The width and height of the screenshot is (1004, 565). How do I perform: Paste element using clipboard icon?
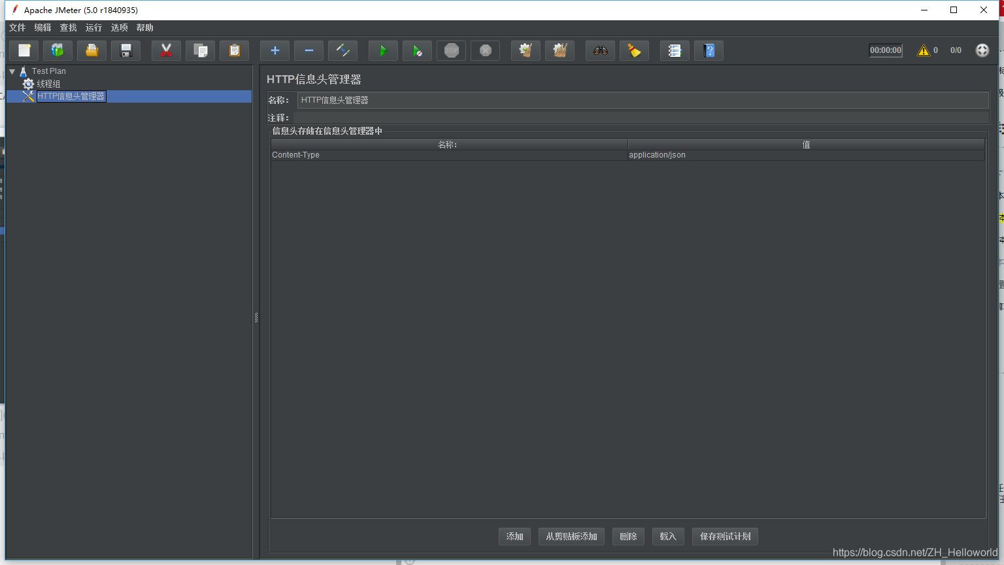click(x=234, y=50)
